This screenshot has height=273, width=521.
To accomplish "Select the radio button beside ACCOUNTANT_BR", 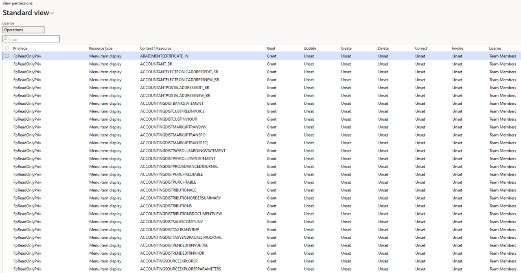I will (7, 64).
